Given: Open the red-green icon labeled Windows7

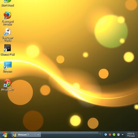Looking at the screenshot, I should point(8,83).
